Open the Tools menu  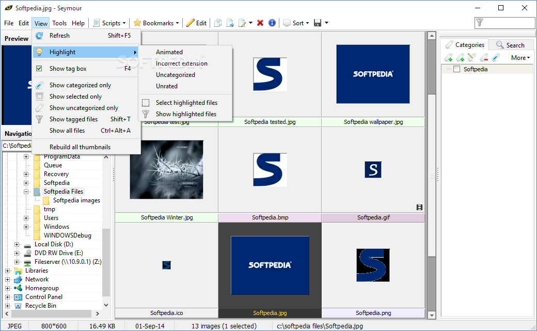click(x=59, y=23)
